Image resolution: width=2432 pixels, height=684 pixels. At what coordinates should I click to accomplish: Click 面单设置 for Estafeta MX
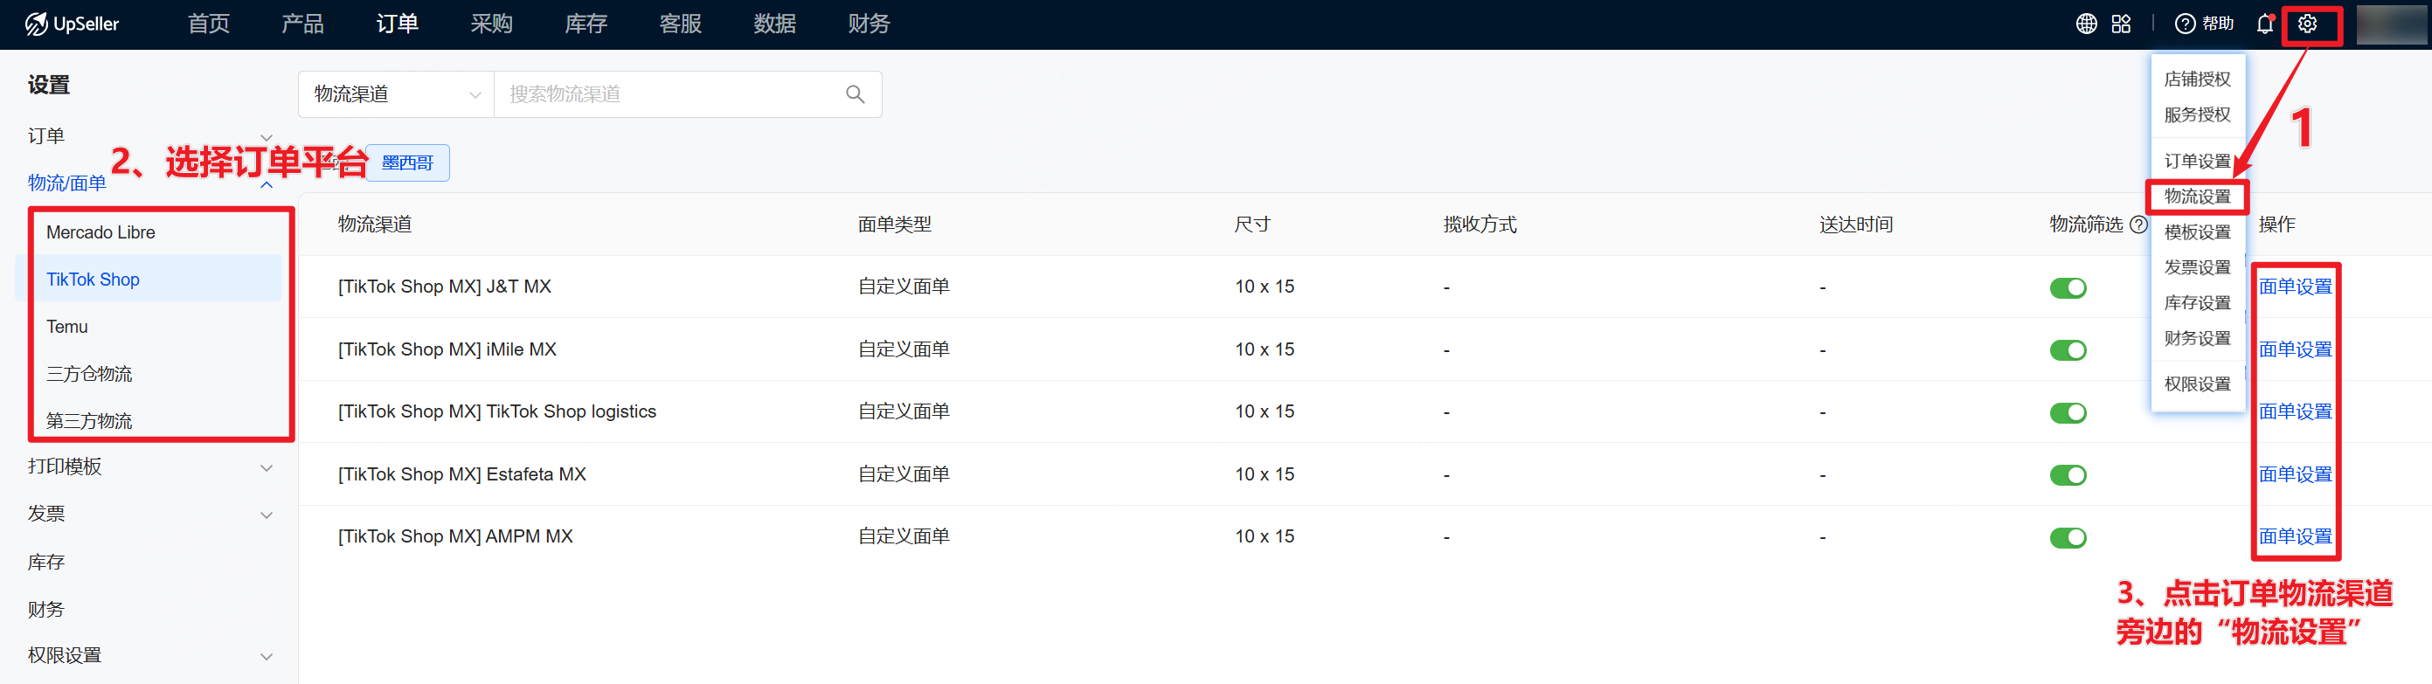click(x=2294, y=474)
